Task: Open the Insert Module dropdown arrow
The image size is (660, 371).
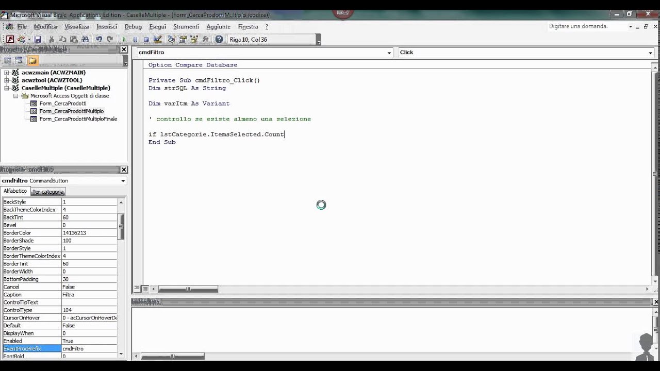Action: pyautogui.click(x=29, y=39)
